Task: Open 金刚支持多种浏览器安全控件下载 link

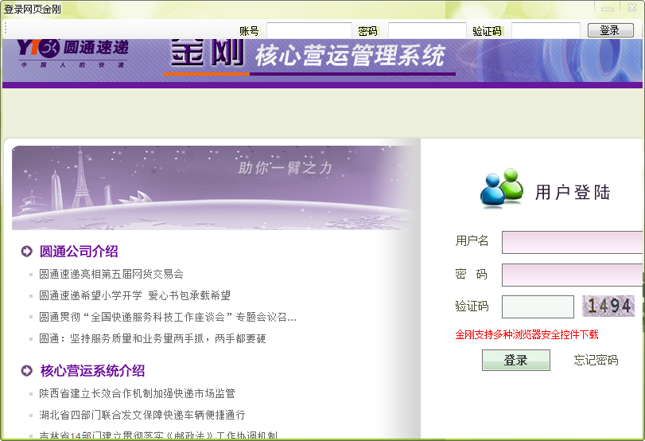Action: click(526, 334)
